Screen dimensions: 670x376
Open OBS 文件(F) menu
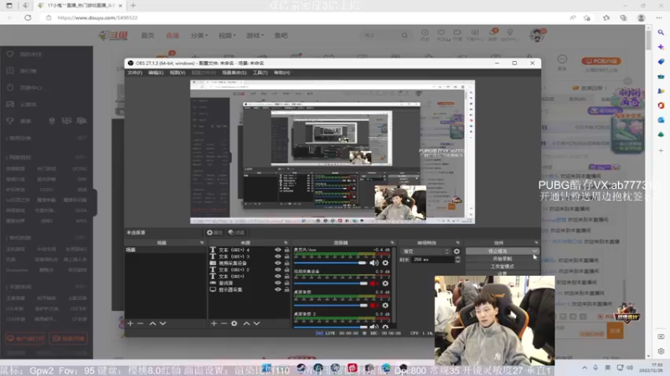135,73
